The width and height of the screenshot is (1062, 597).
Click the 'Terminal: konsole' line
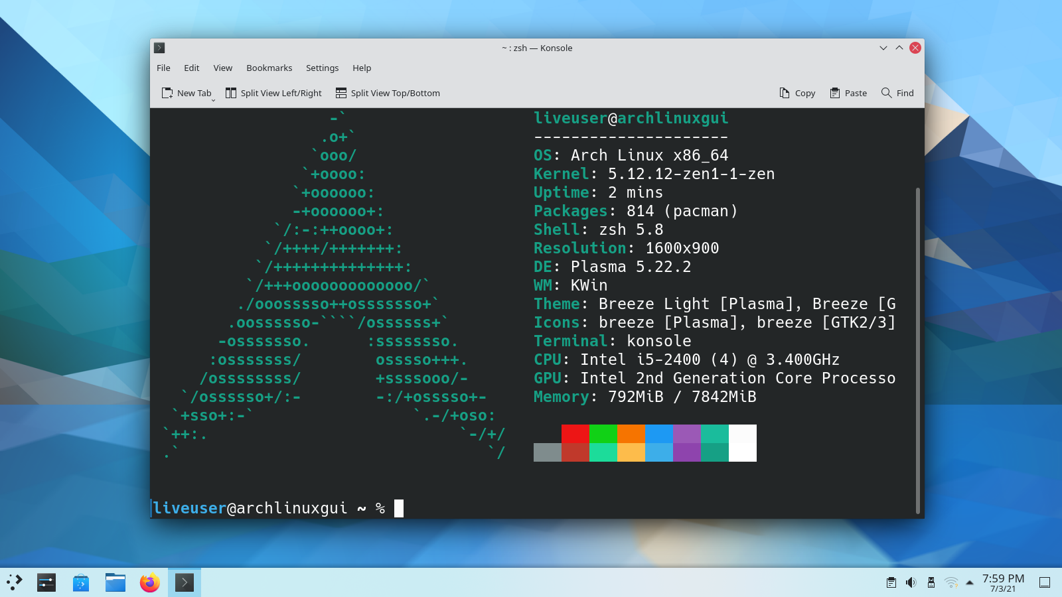[x=613, y=341]
